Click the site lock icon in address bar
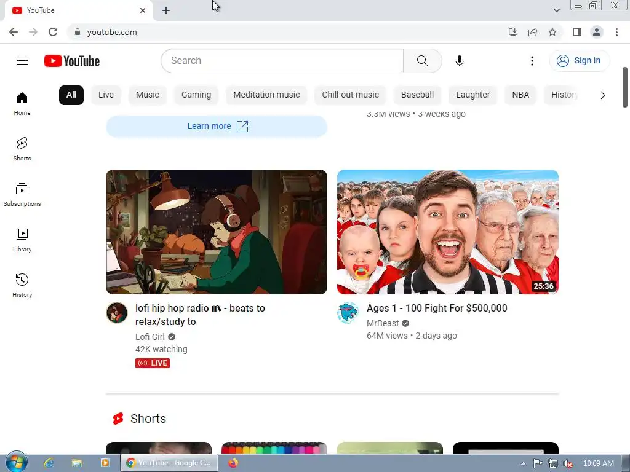 (78, 32)
